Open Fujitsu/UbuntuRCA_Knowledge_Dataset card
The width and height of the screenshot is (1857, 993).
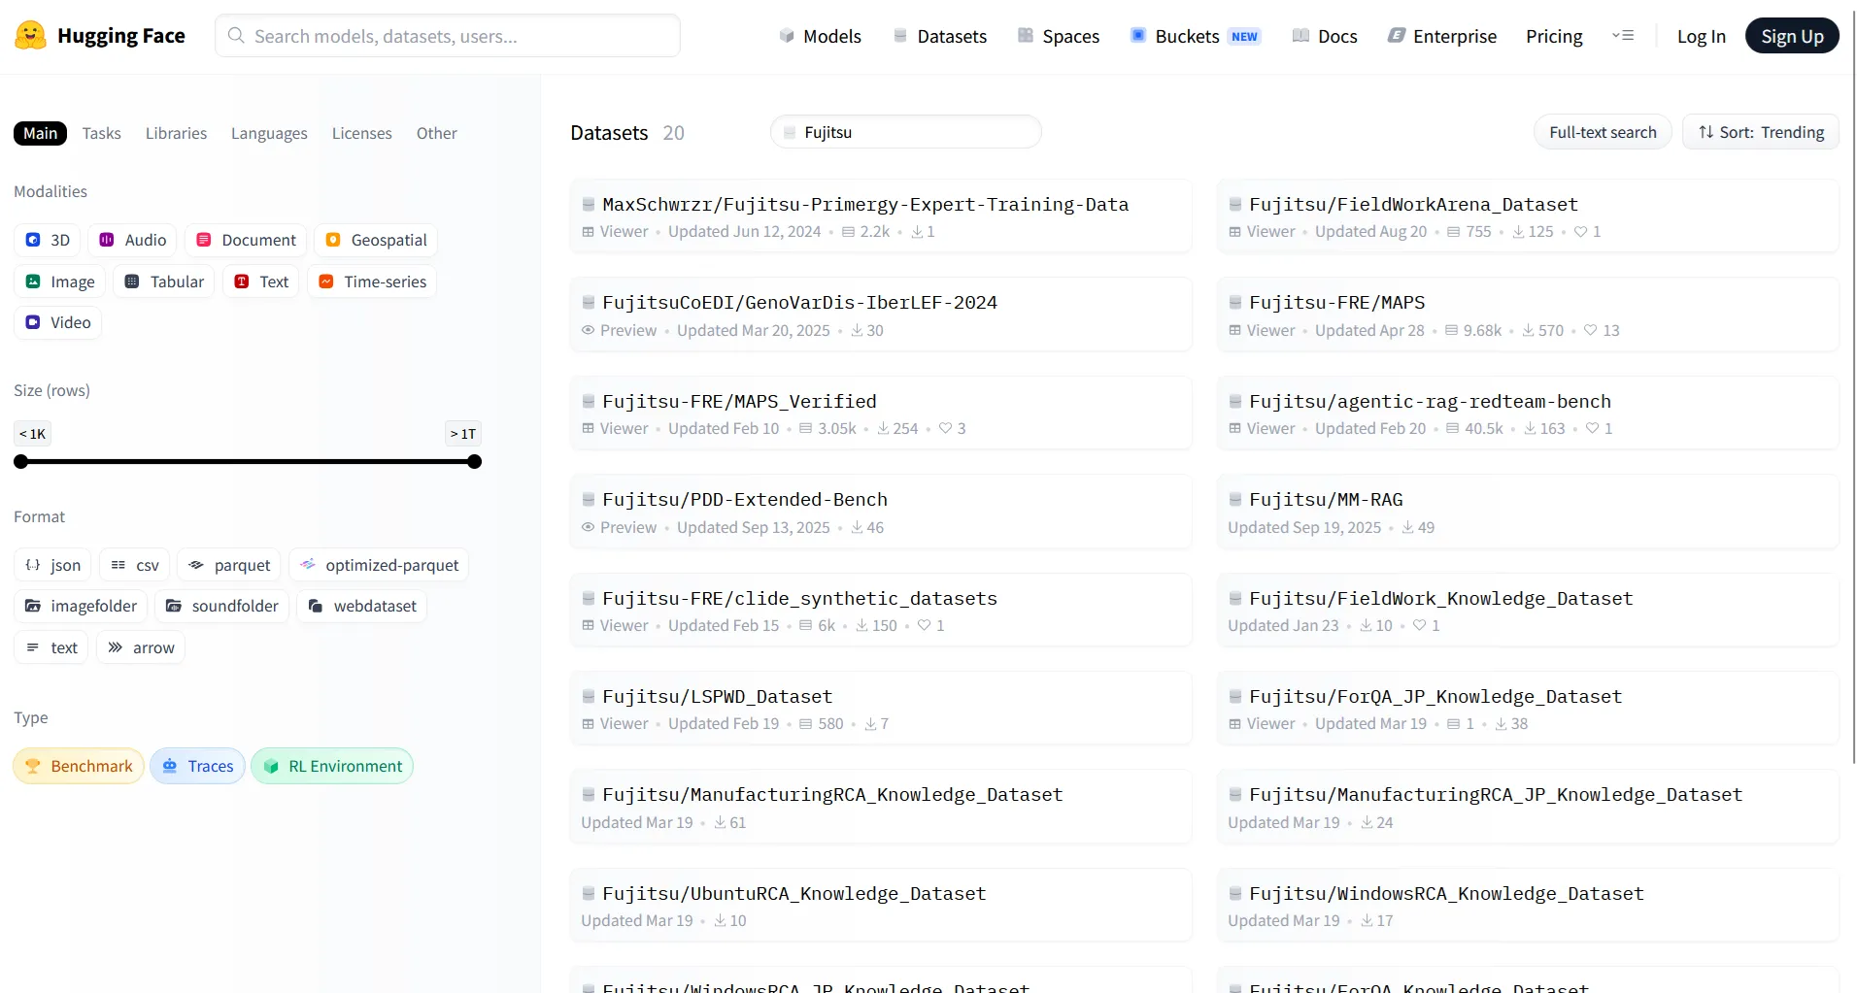(881, 906)
